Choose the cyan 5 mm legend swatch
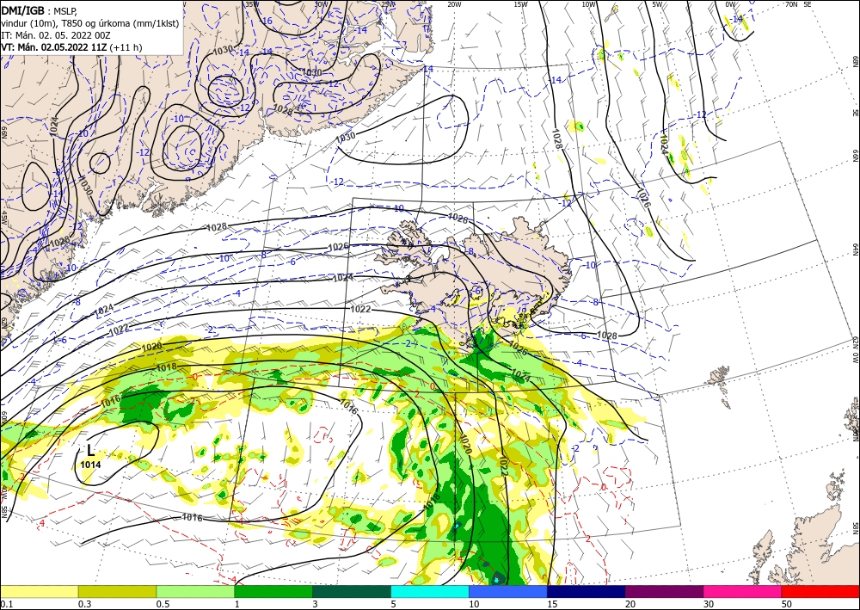 pos(430,591)
